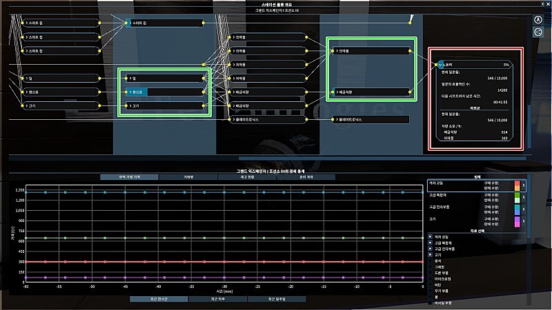
Task: Enable 무기 부품 checkbox
Action: point(430,291)
